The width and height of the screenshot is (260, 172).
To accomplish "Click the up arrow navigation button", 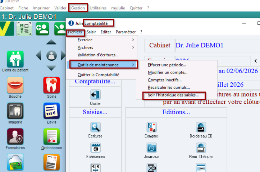I will coord(51,42).
